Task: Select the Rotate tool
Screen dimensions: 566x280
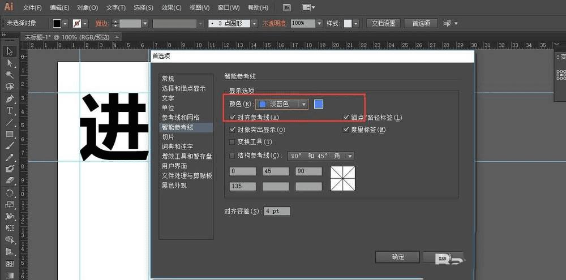Action: coord(10,193)
